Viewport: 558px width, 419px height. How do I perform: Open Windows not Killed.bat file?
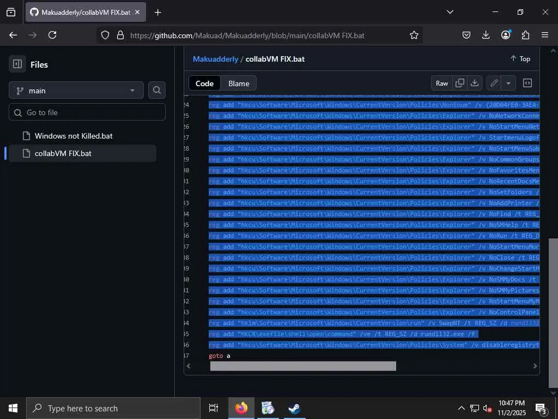coord(74,136)
